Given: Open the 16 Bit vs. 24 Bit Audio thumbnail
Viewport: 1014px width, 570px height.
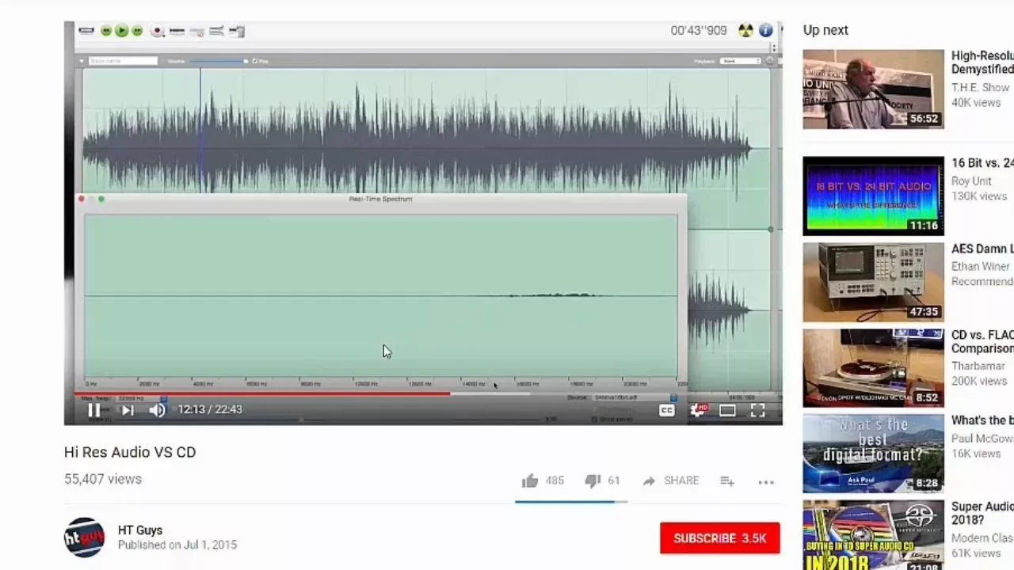Looking at the screenshot, I should point(873,196).
